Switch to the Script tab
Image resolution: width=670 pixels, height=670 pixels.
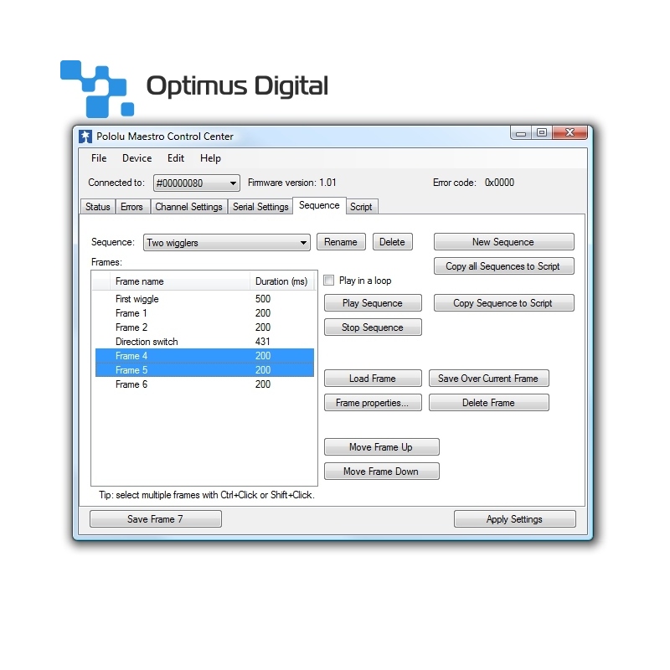[361, 207]
